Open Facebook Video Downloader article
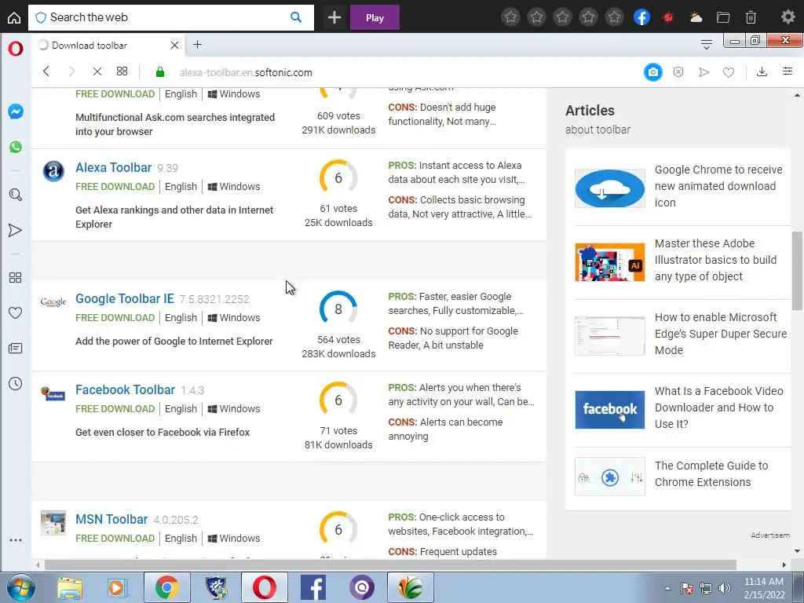 [x=719, y=407]
